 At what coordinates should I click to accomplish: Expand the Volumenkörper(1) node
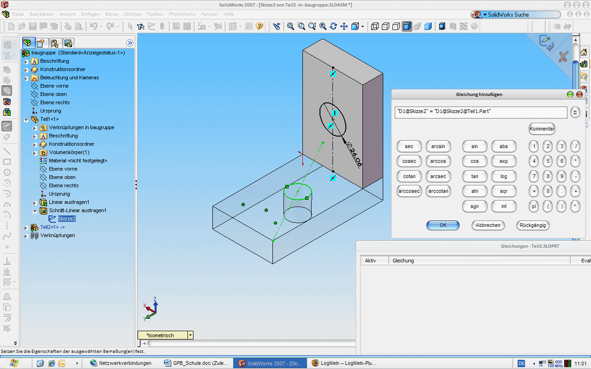[35, 153]
